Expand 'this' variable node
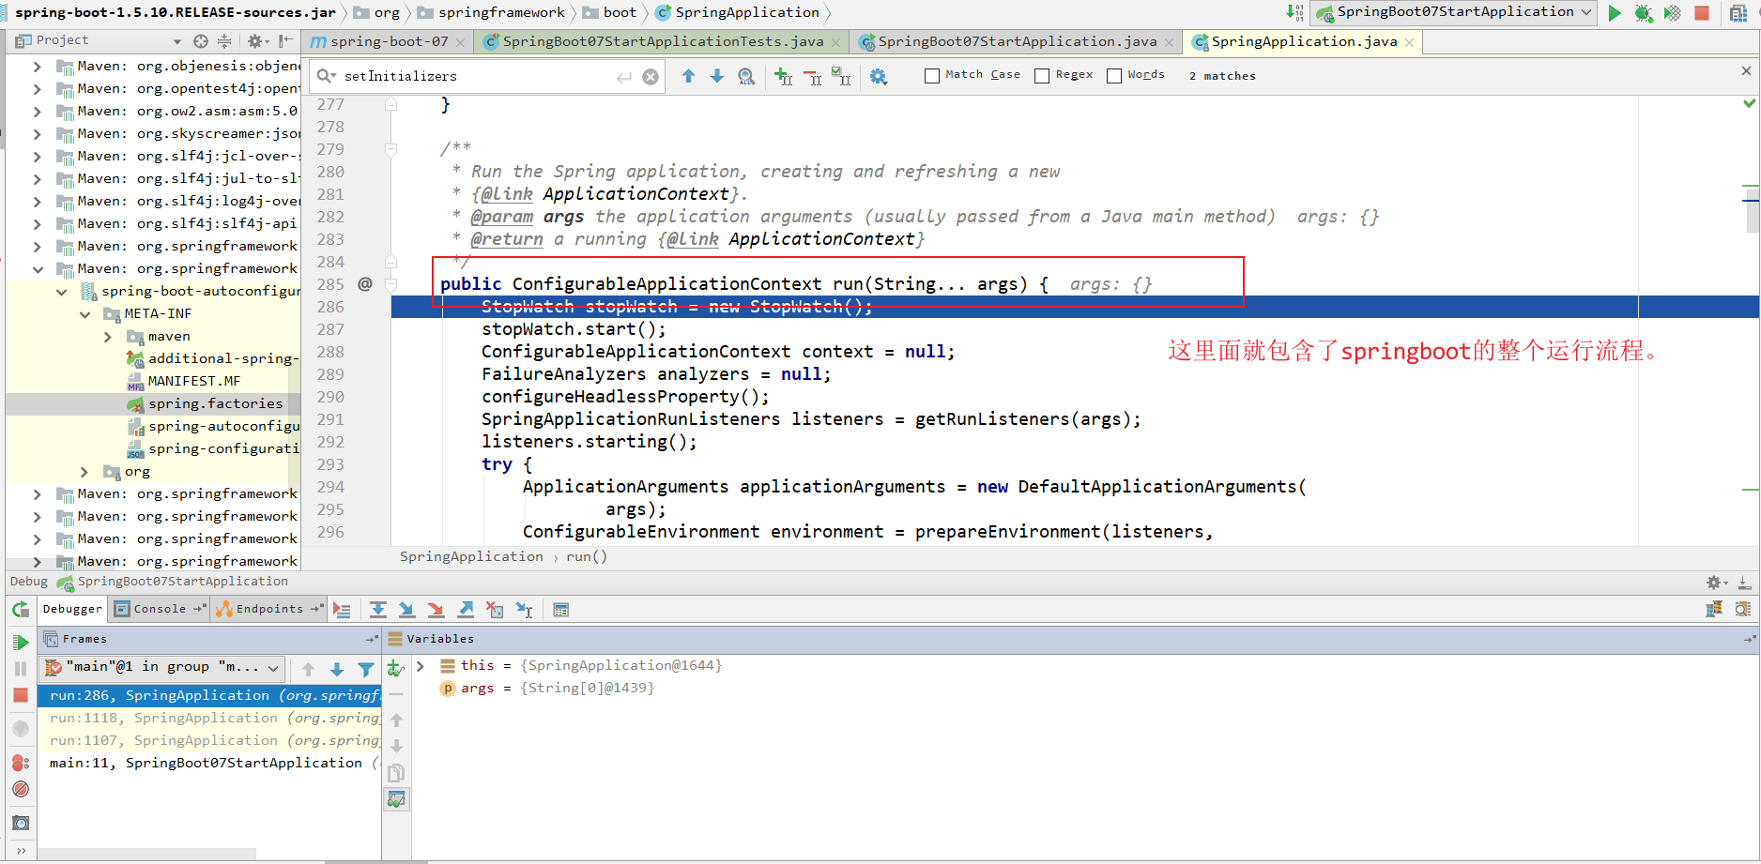 point(421,666)
